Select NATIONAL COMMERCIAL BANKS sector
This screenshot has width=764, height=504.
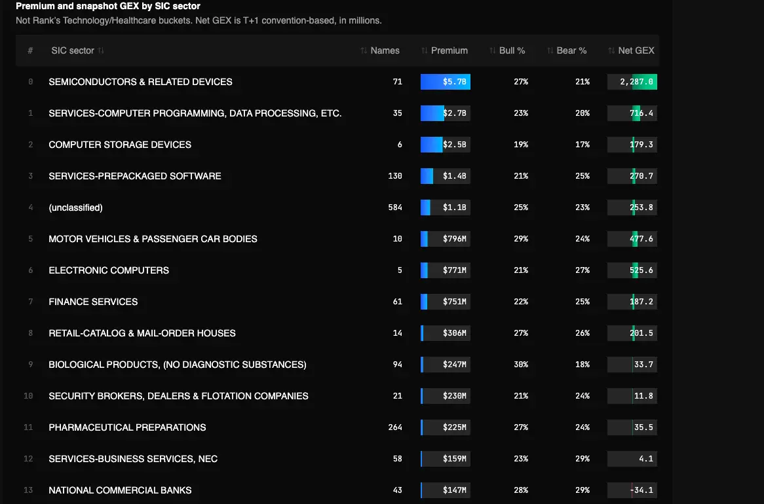click(120, 490)
